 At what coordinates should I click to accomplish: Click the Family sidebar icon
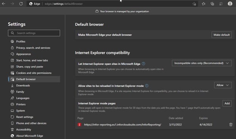[x=12, y=92]
